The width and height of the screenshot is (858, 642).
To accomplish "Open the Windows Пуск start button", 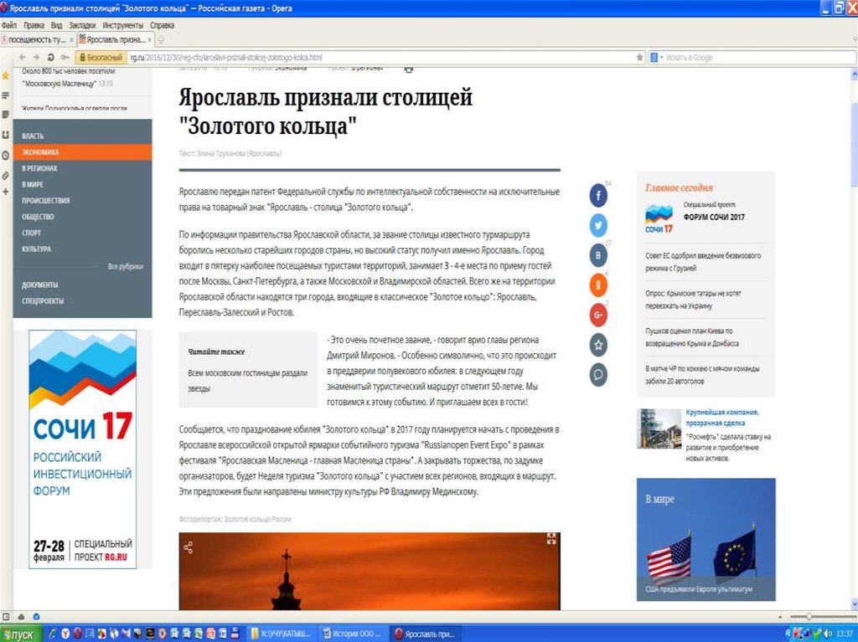I will pyautogui.click(x=21, y=634).
